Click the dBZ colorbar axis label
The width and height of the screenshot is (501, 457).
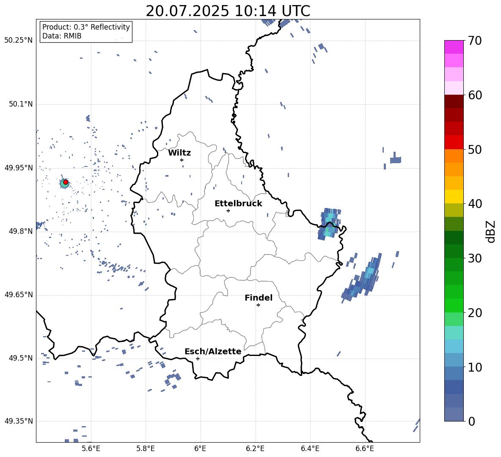click(x=491, y=231)
